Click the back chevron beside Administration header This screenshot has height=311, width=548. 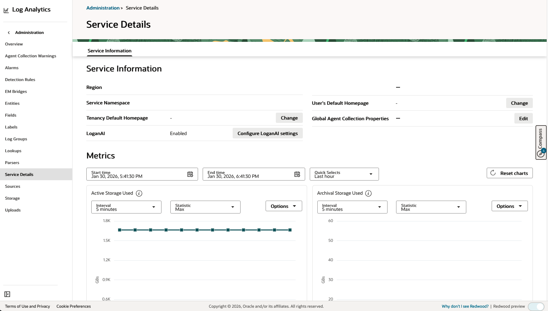(9, 32)
